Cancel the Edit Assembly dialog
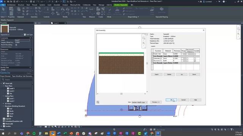 (x=183, y=100)
